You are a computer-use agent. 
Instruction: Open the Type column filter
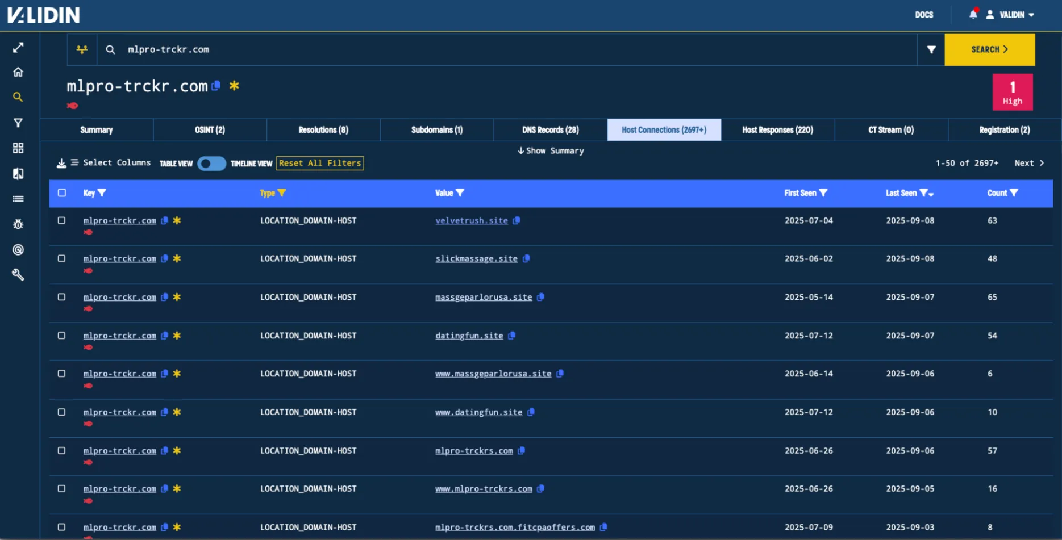(282, 193)
